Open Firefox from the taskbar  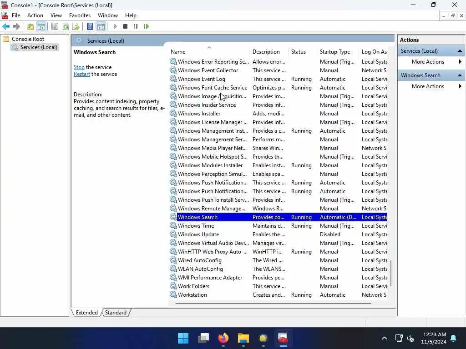coord(223,338)
